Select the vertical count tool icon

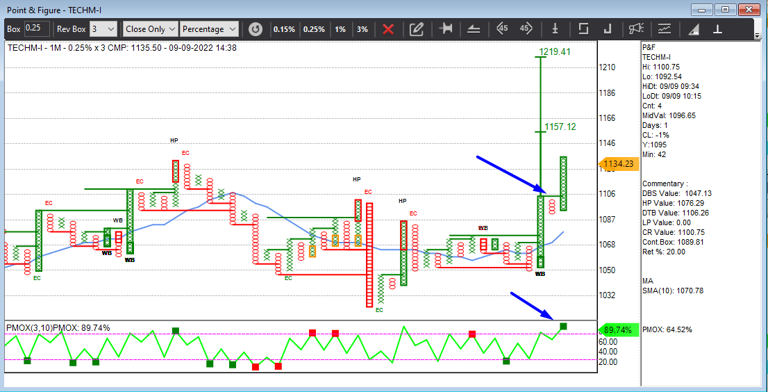click(x=555, y=29)
